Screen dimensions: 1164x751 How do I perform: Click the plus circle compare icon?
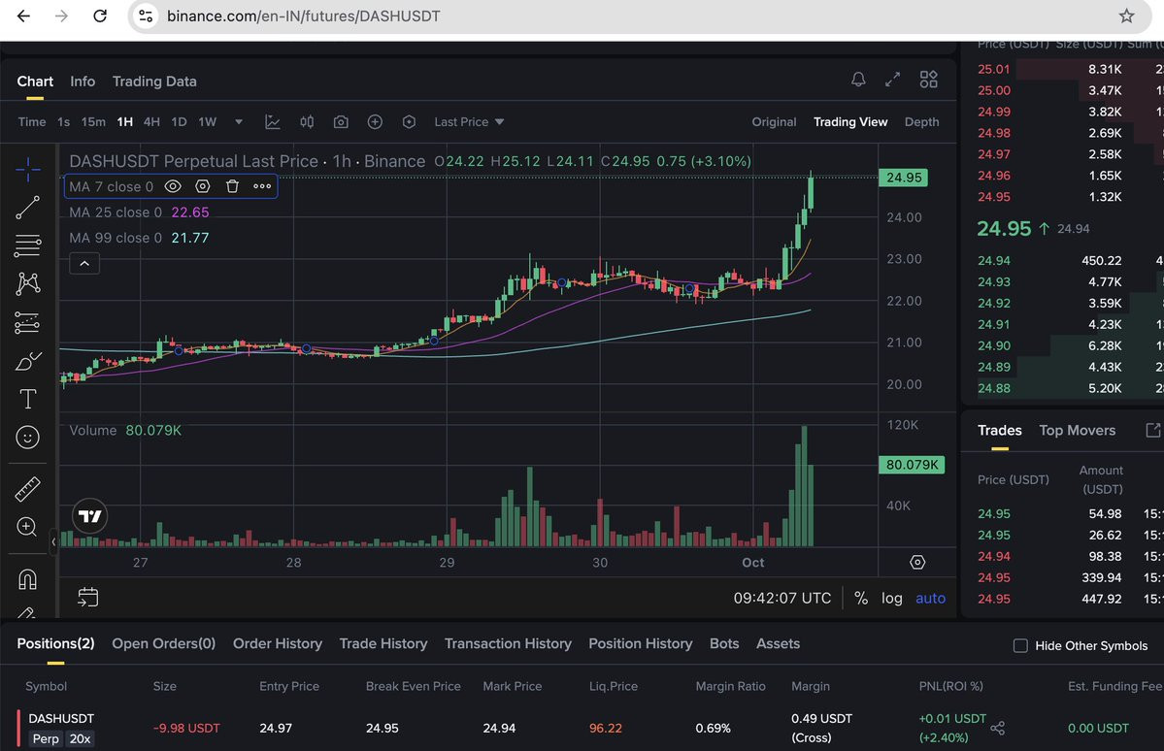(x=375, y=121)
